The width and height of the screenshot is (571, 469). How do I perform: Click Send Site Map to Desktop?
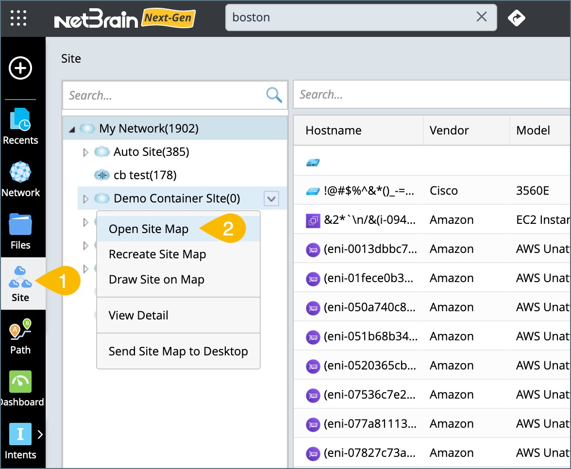tap(178, 352)
